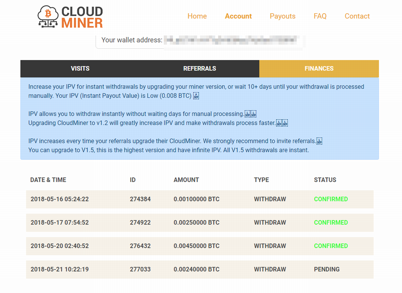This screenshot has width=402, height=293.
Task: Click the ID column header
Action: [133, 180]
